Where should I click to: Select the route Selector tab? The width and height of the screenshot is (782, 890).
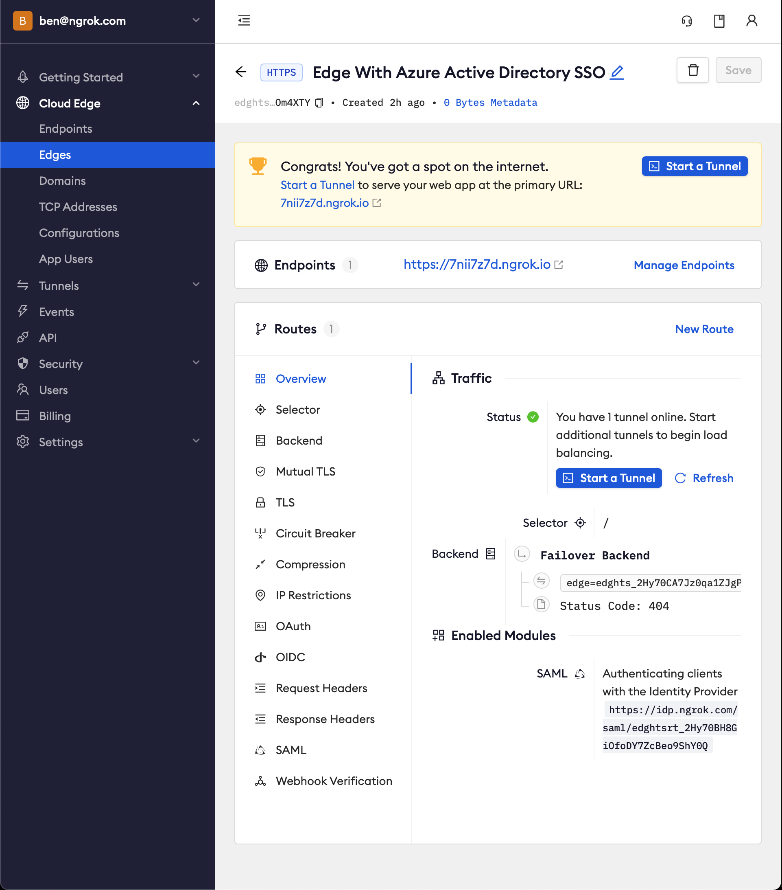(324, 409)
